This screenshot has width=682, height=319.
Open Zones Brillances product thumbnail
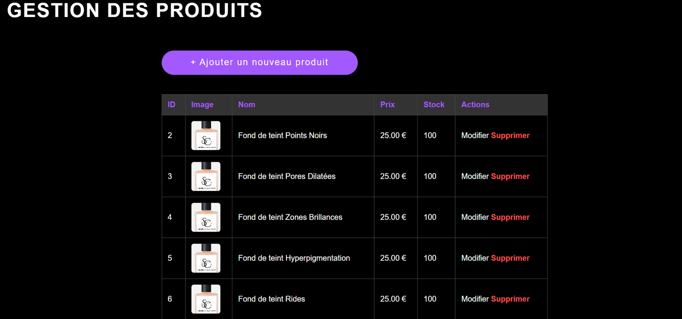[206, 217]
